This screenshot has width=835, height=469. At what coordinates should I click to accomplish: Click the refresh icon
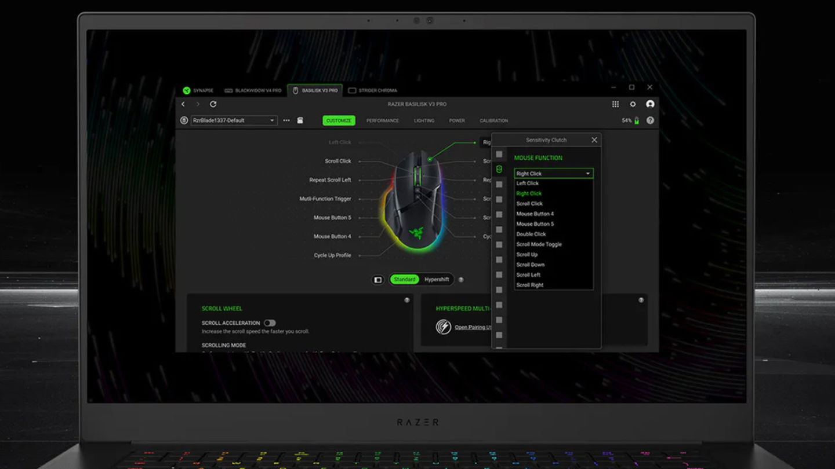click(x=213, y=104)
